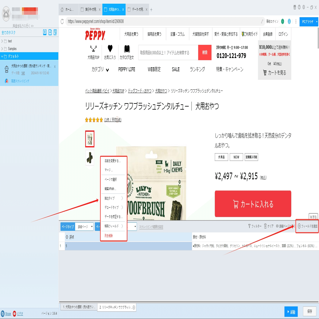Screen dimensions: 319x319
Task: Click the blue start button at bottom
Action: coord(291,311)
